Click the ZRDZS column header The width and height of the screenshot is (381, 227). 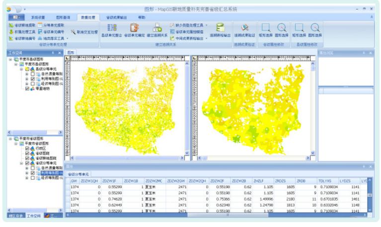tap(281, 181)
